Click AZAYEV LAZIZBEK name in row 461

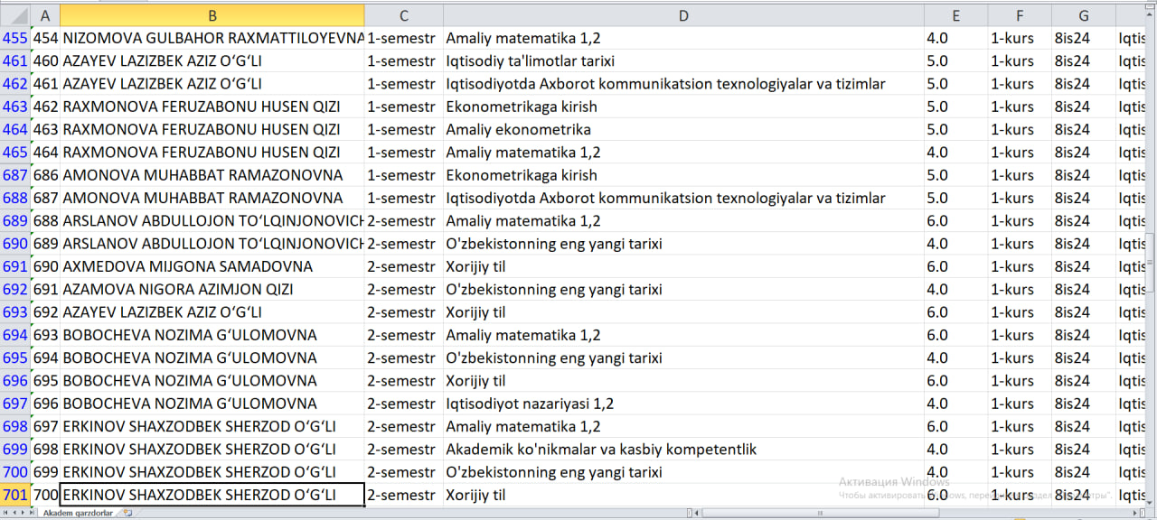(212, 61)
